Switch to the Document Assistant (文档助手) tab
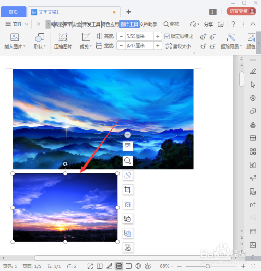 pos(148,25)
